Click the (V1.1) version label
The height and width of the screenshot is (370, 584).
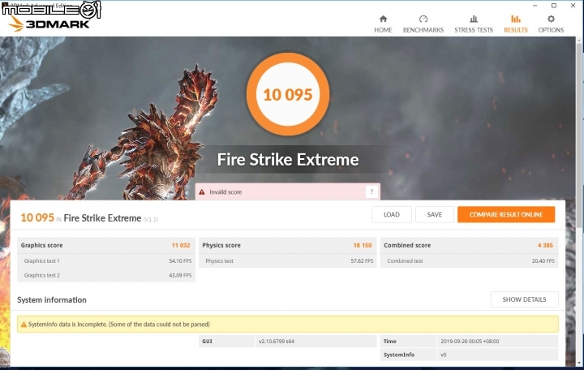[x=151, y=219]
